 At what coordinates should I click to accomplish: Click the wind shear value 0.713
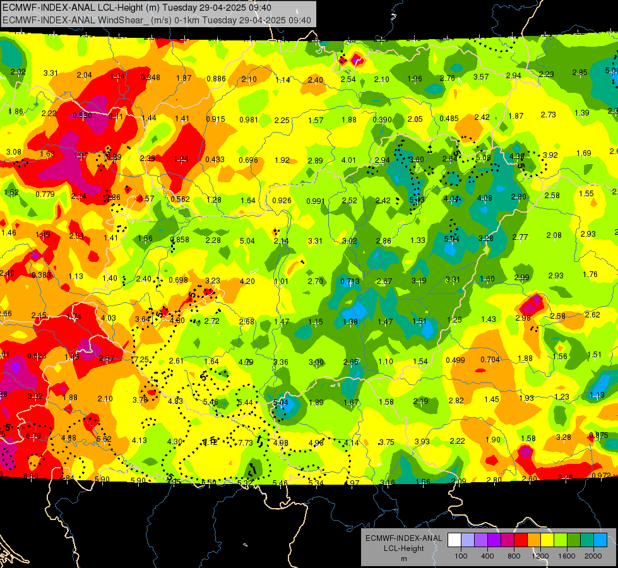pos(350,281)
